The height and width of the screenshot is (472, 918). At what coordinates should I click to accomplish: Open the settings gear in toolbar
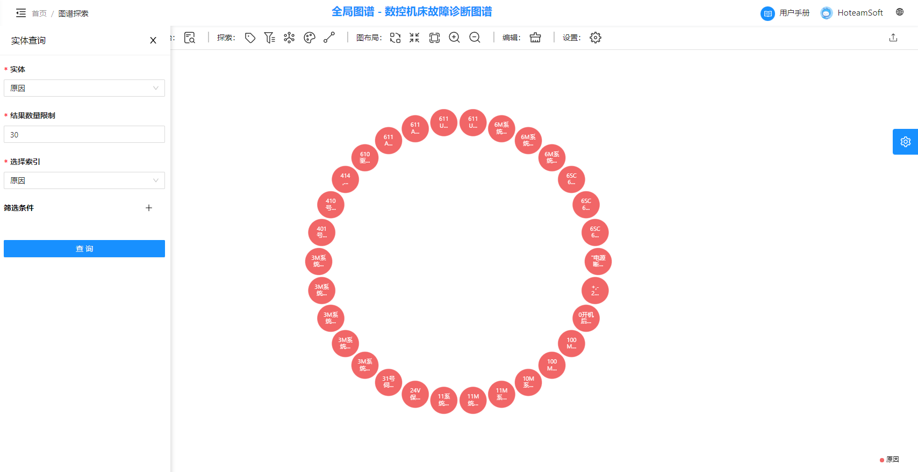click(x=595, y=38)
